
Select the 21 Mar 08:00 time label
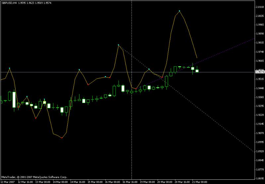(x=200, y=182)
